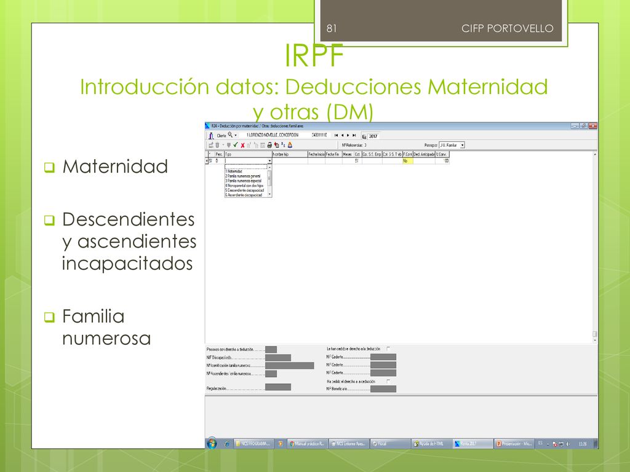The image size is (630, 472).
Task: Click the trash delete toolbar icon
Action: 217,145
